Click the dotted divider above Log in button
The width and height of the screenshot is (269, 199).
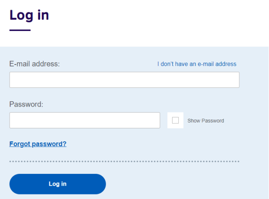point(124,161)
